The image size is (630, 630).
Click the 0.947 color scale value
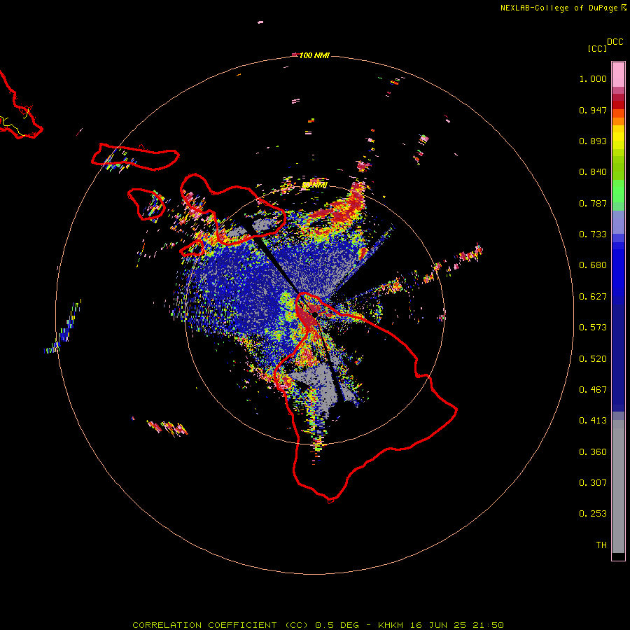pyautogui.click(x=593, y=110)
